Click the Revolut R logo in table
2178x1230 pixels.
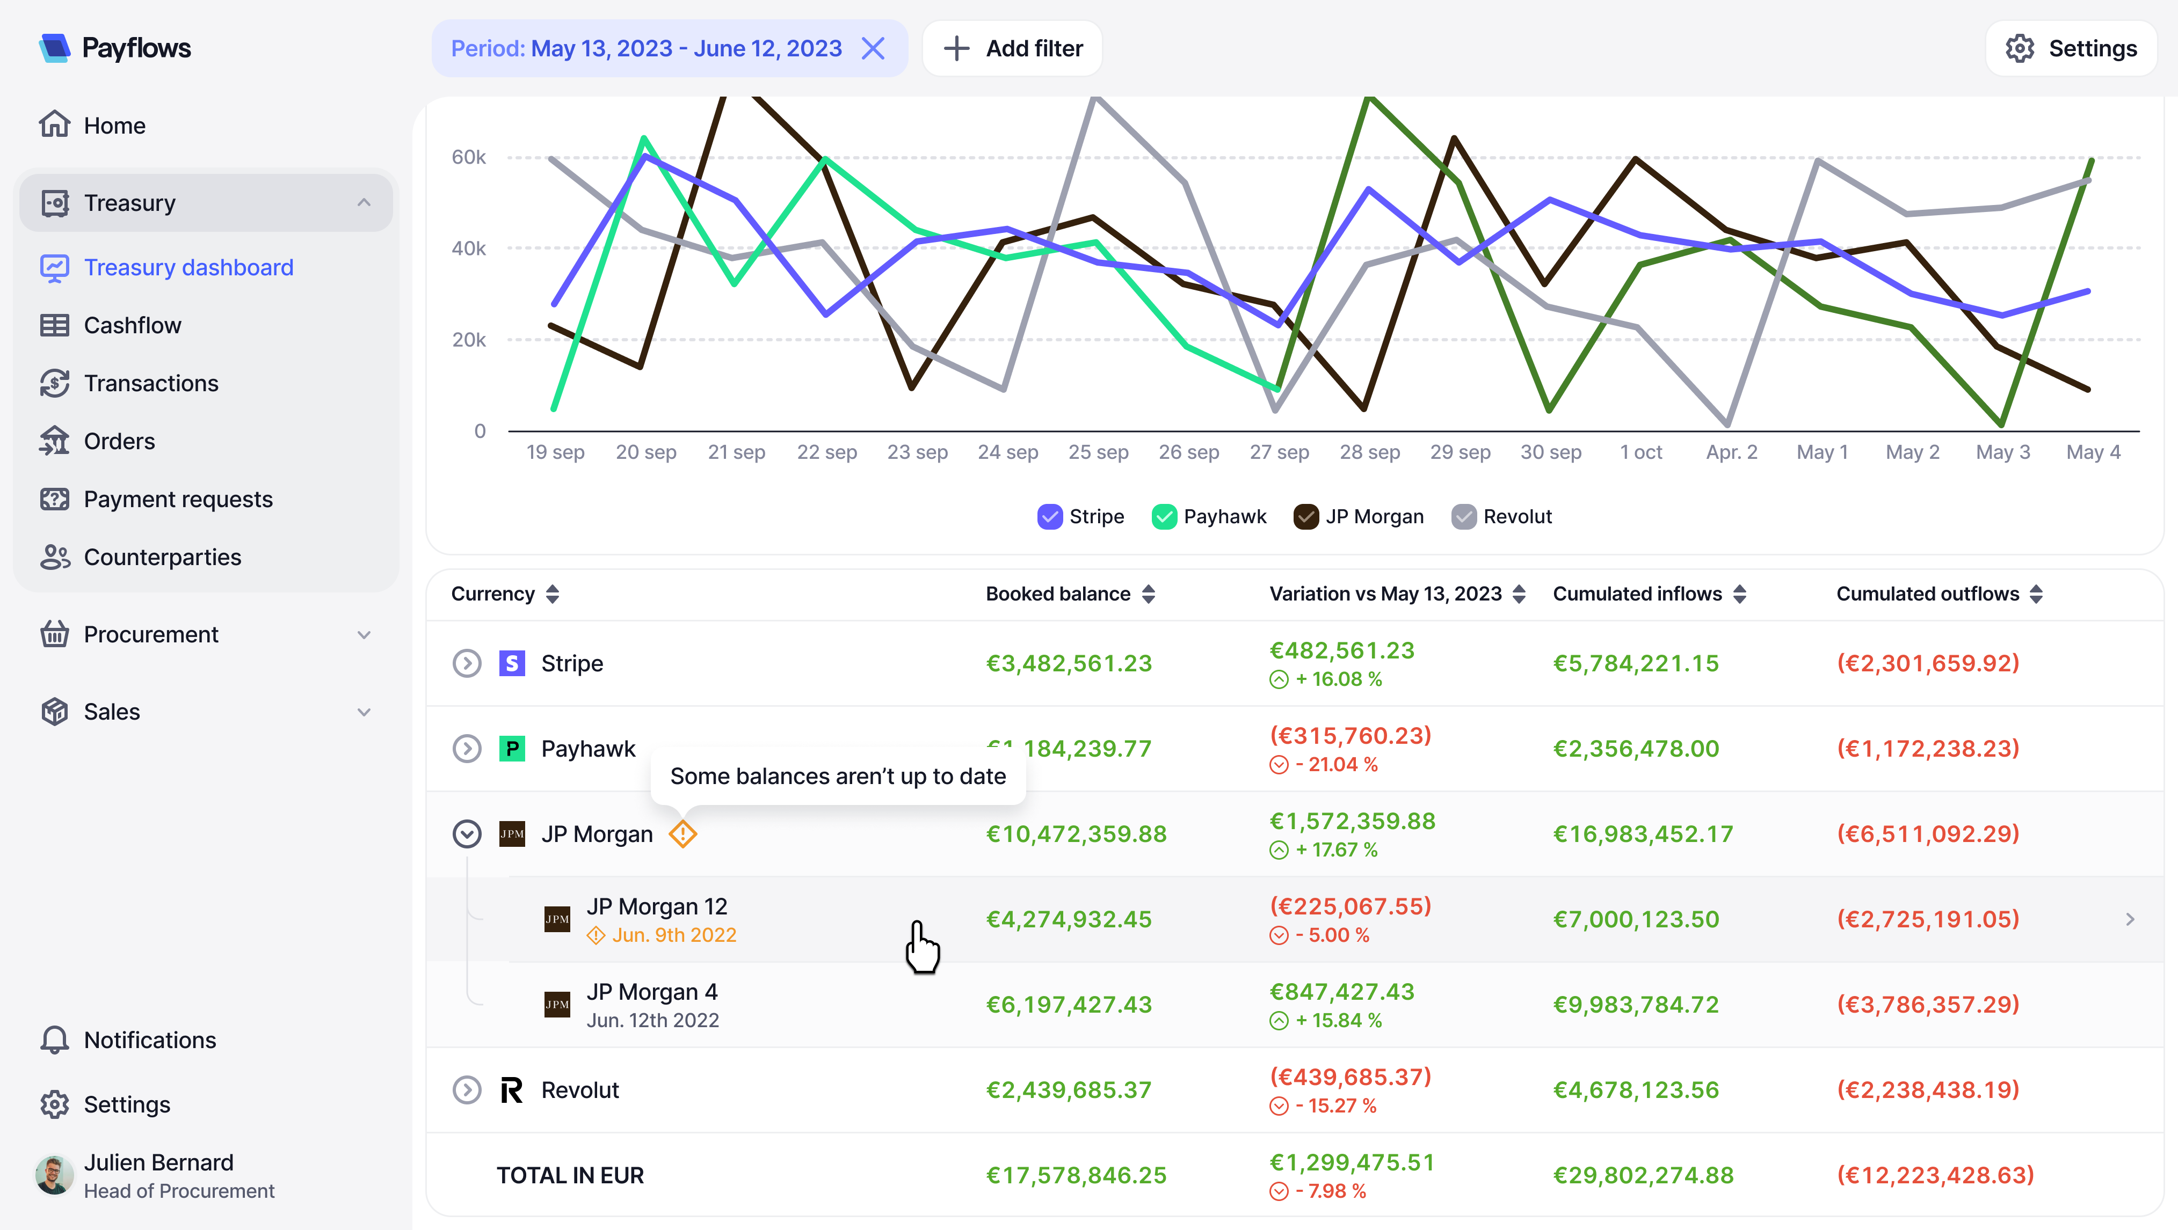pyautogui.click(x=512, y=1090)
